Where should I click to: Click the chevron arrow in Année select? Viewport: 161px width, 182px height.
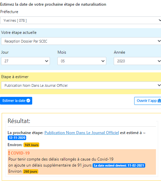pos(159,61)
